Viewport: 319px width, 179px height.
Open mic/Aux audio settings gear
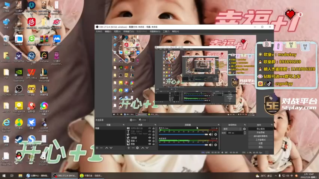[x=216, y=134]
